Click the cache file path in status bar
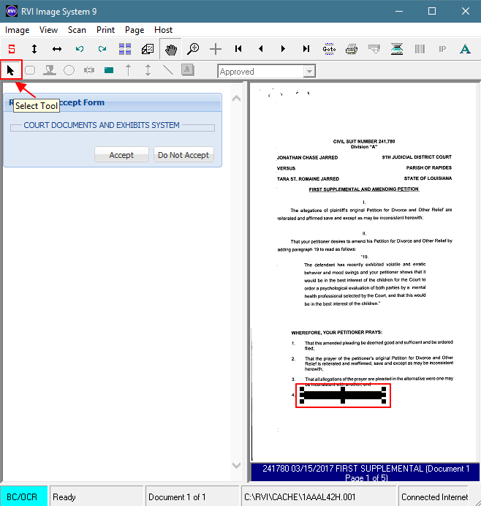 pos(300,497)
